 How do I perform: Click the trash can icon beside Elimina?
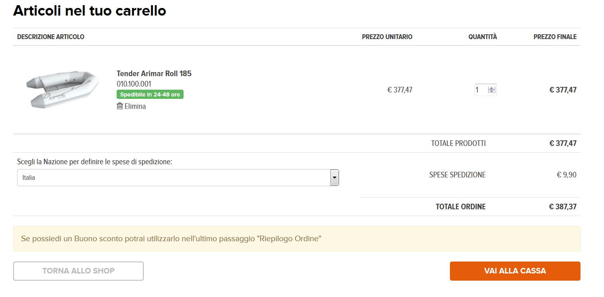click(x=120, y=106)
